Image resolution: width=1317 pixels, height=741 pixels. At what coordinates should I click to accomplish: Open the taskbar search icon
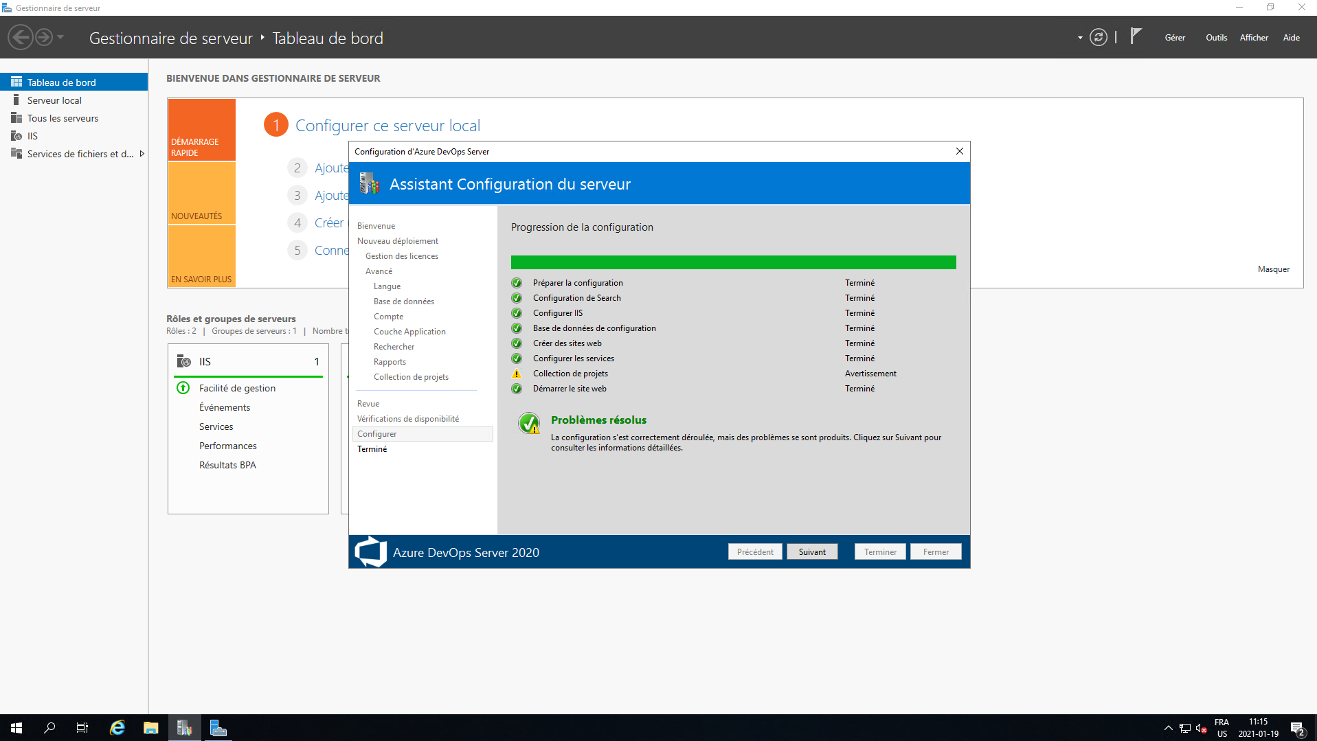49,728
